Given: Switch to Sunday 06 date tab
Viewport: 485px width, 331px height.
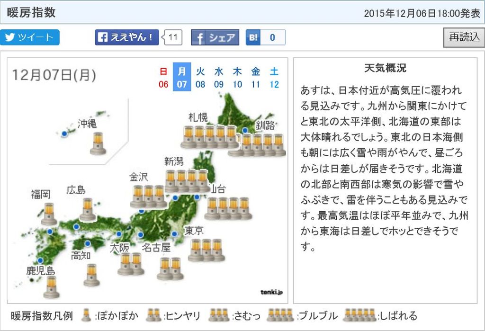Looking at the screenshot, I should (x=163, y=78).
